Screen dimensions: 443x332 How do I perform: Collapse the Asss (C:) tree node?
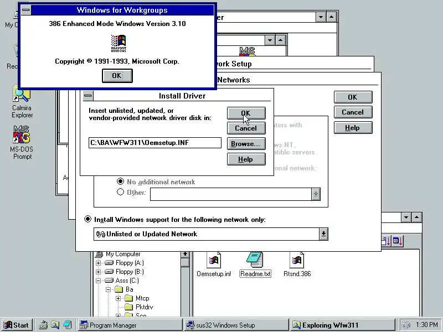tap(99, 281)
